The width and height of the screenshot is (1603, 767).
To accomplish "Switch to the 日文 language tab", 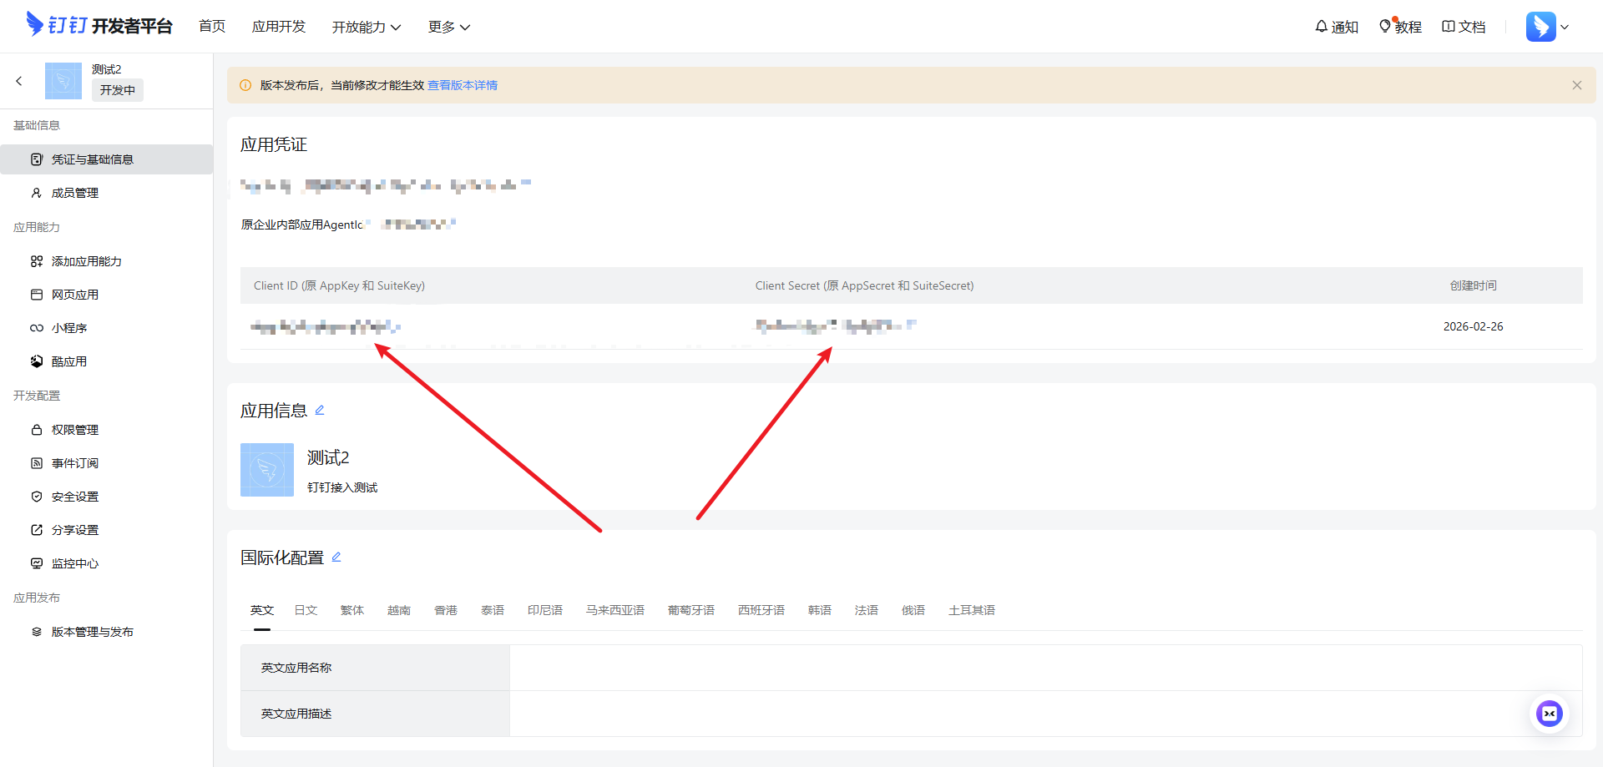I will (306, 610).
